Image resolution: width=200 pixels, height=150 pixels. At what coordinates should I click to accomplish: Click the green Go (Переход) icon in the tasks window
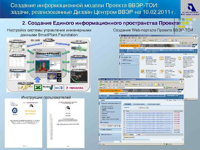point(167,87)
